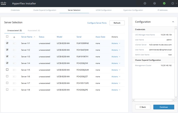Tick the select-all servers header checkbox

point(7,37)
